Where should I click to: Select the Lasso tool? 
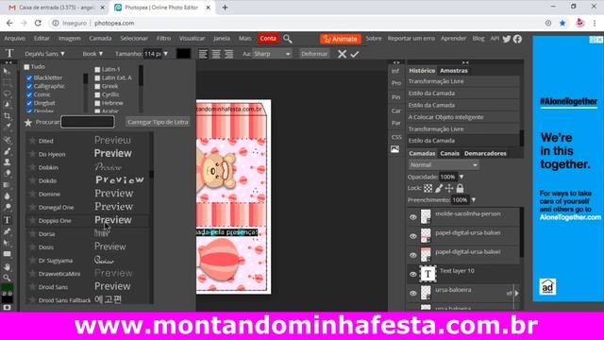click(7, 93)
